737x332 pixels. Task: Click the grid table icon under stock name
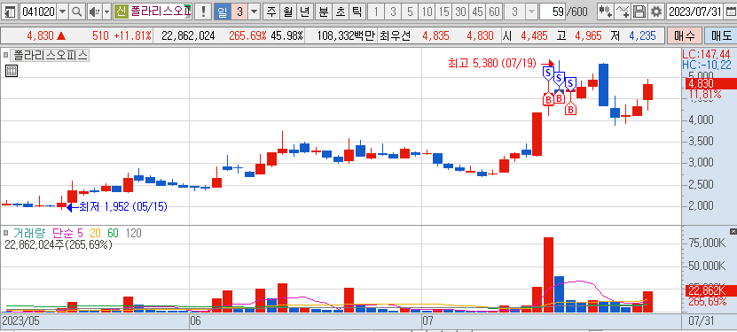tap(12, 71)
